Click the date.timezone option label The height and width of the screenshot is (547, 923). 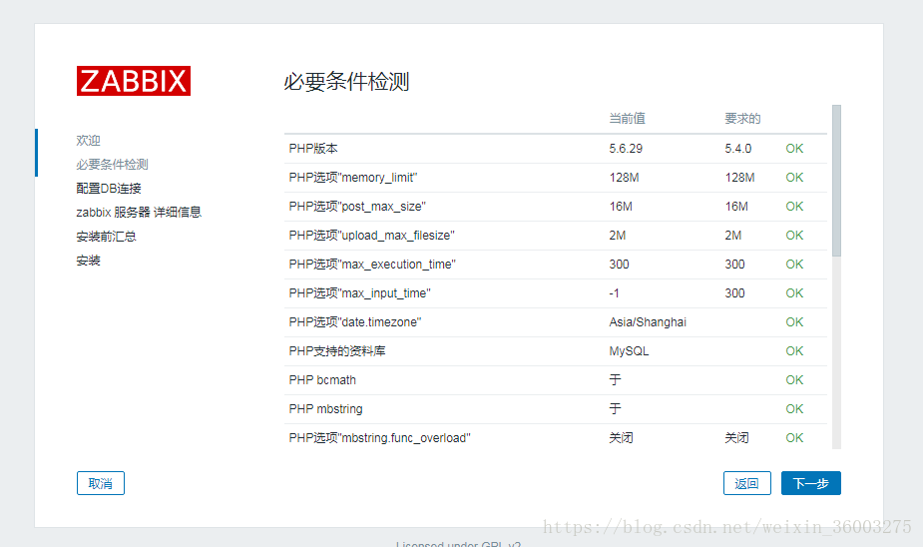pos(355,321)
